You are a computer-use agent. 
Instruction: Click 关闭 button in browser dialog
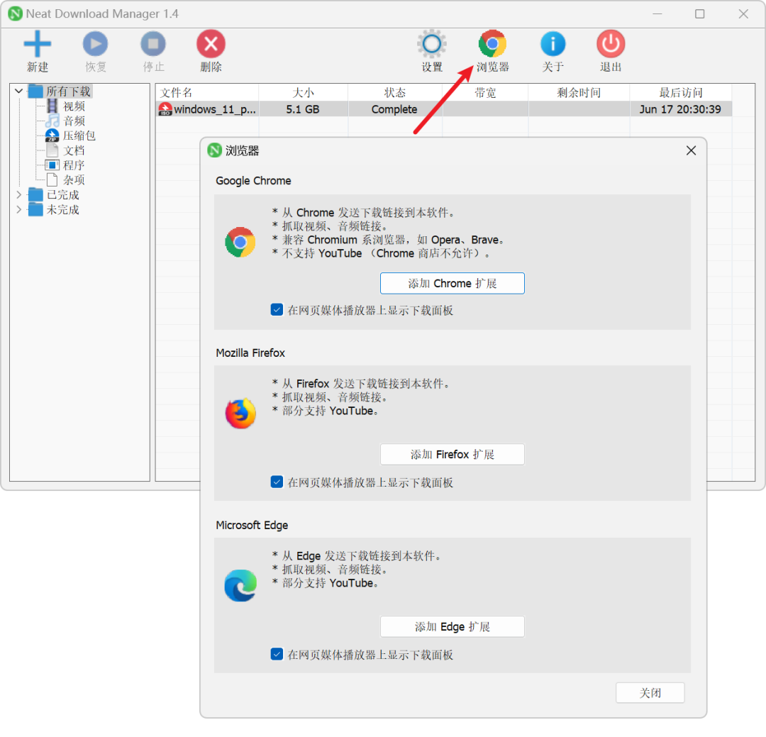tap(650, 692)
